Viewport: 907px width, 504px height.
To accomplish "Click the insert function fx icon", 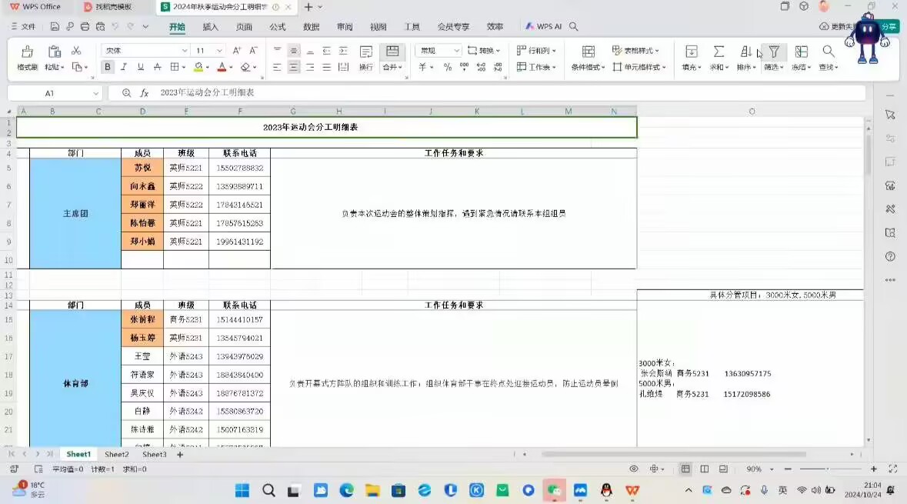I will (144, 93).
